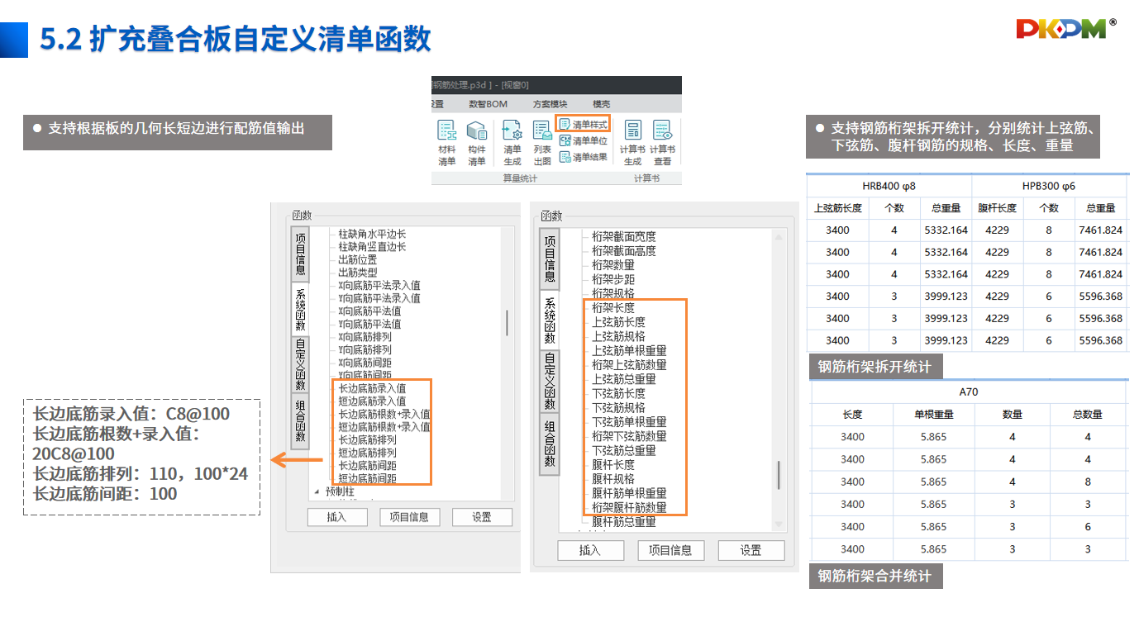Select 出筋位置 in the function tree
This screenshot has width=1139, height=636.
point(358,259)
